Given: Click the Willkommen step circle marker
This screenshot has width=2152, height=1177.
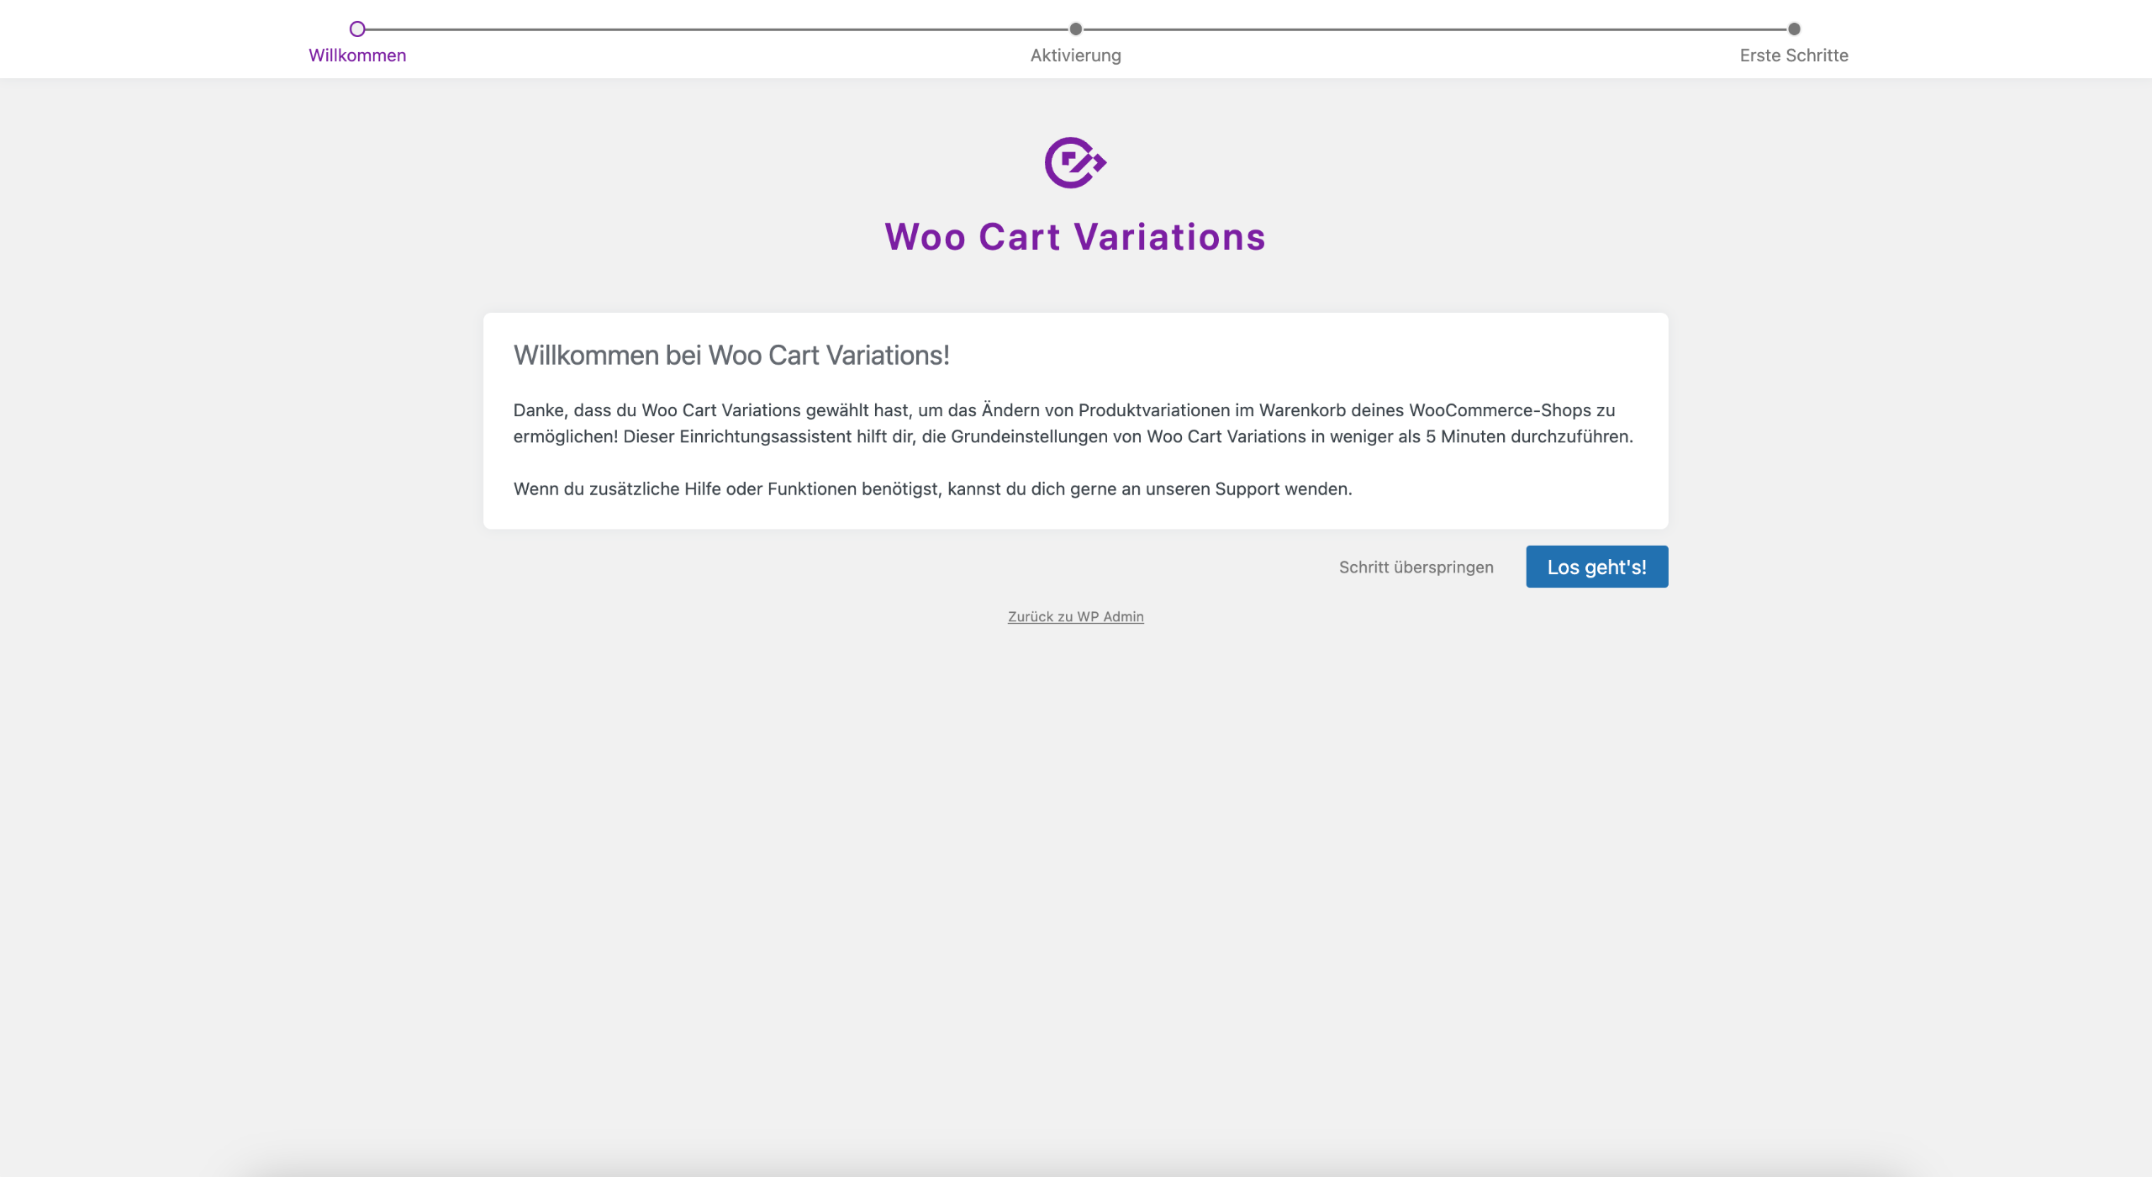Looking at the screenshot, I should point(357,29).
